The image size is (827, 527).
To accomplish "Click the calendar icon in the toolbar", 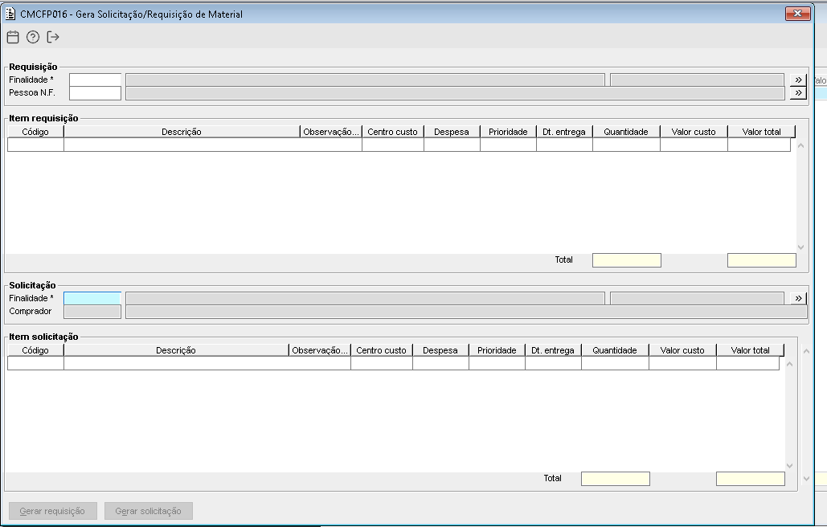I will [x=12, y=37].
